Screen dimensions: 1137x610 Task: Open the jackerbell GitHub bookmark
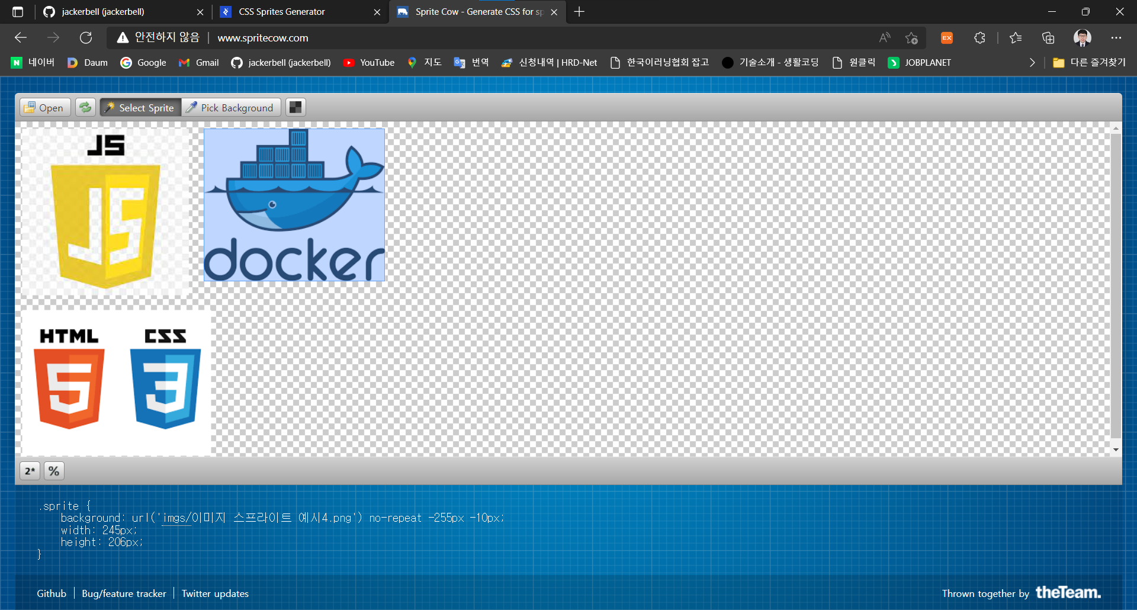click(x=281, y=63)
